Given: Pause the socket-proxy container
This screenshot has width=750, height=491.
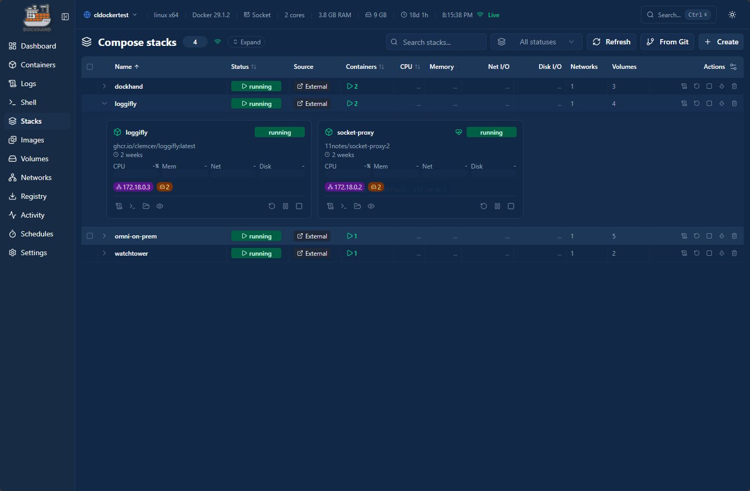Looking at the screenshot, I should (x=497, y=206).
